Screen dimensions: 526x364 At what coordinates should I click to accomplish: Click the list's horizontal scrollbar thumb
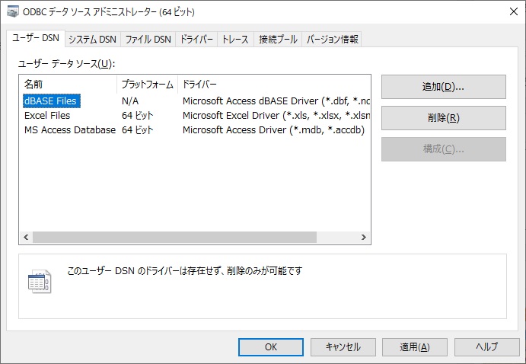click(x=174, y=237)
